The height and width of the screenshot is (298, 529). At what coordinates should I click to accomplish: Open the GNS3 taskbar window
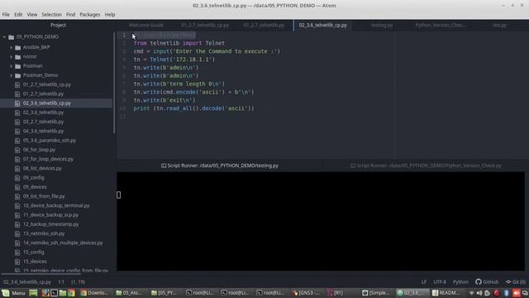tap(306, 293)
